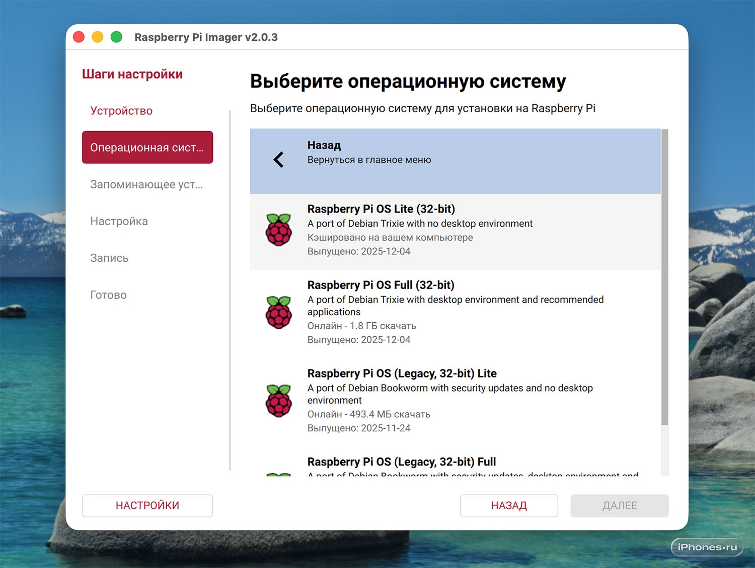
Task: Choose the Назад row to return to main menu
Action: coord(455,161)
